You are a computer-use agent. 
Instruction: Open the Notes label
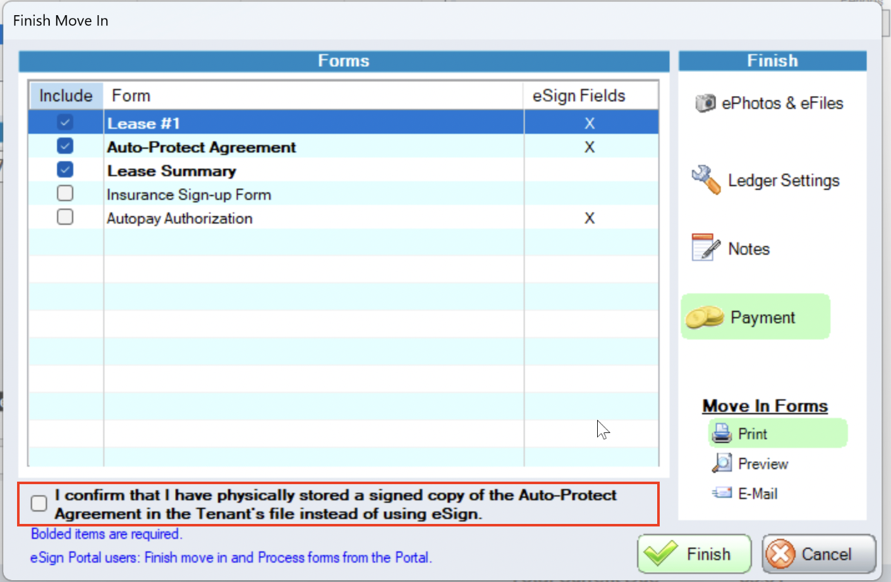coord(749,249)
